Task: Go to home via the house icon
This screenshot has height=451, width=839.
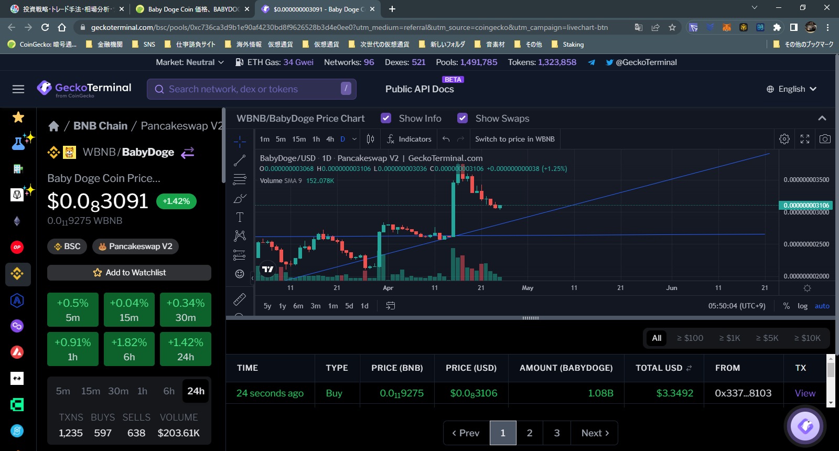Action: tap(53, 126)
